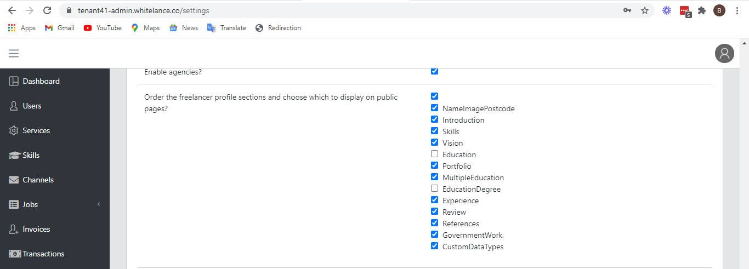The image size is (749, 269).
Task: Open Chrome profile avatar B
Action: coord(719,10)
